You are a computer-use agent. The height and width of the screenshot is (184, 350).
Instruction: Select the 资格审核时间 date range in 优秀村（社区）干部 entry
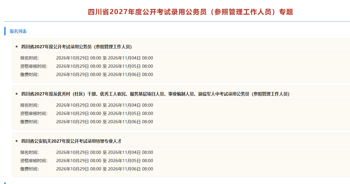point(105,114)
